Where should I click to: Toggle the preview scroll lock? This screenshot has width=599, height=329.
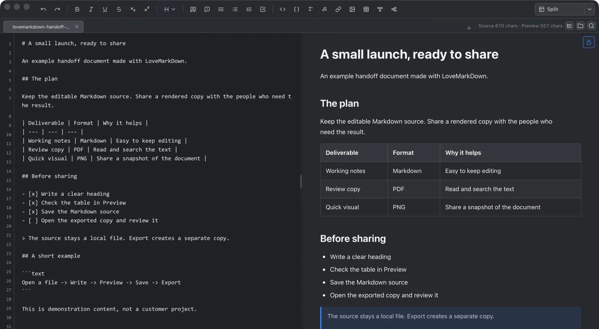(x=589, y=42)
